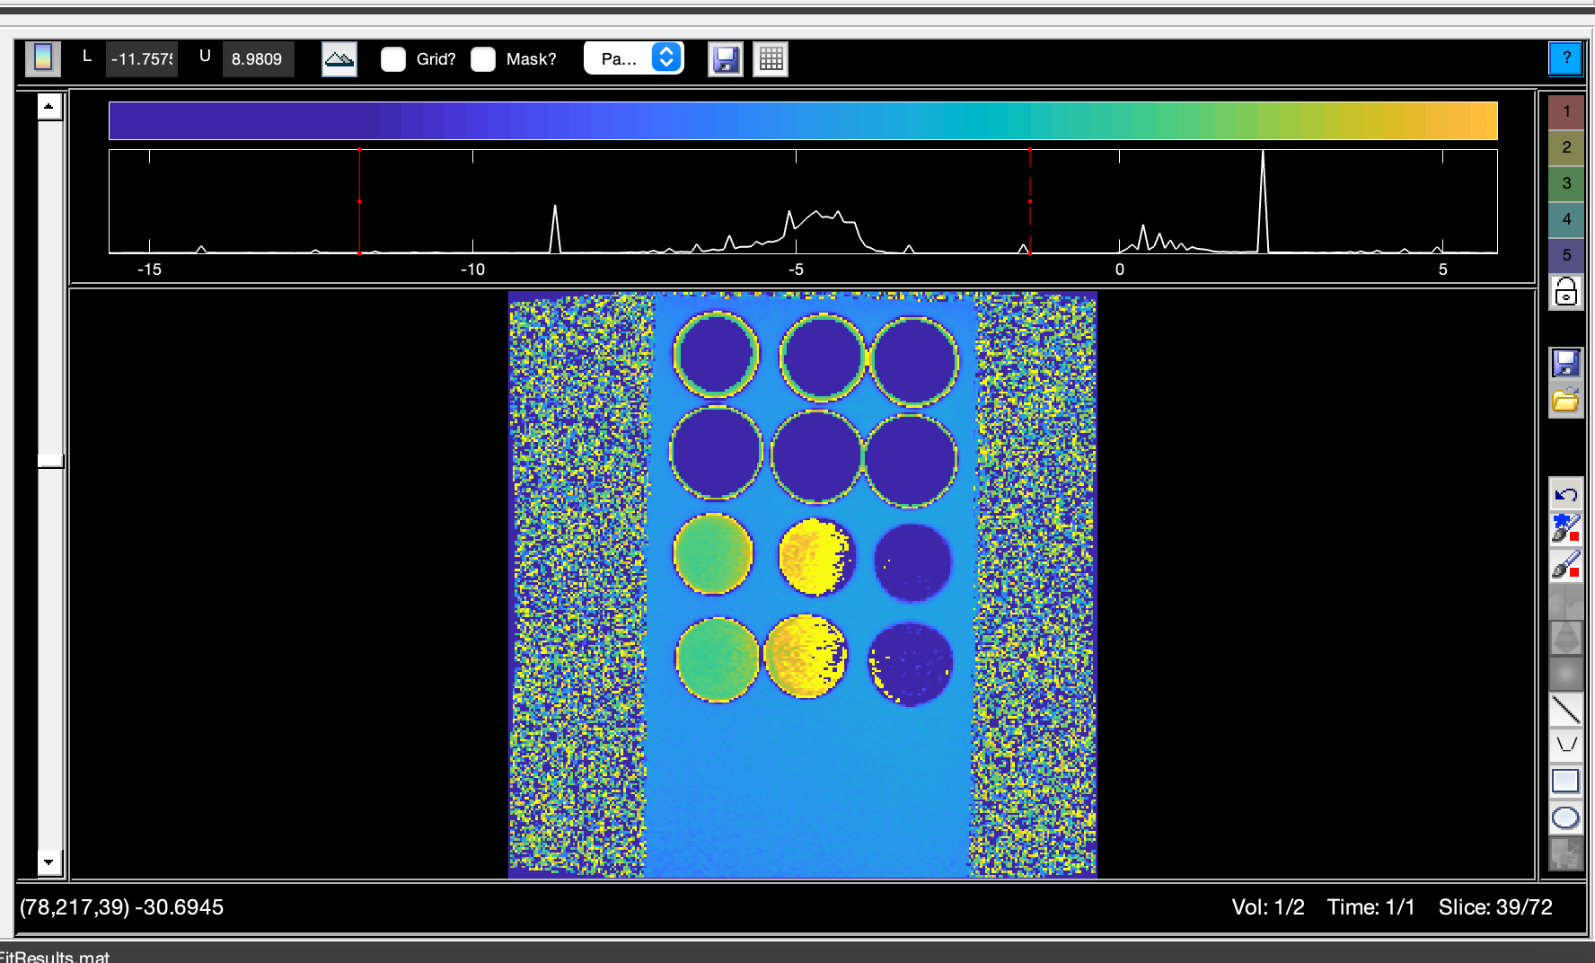Screen dimensions: 1595x963
Task: Select the undo arrow tool
Action: tap(1566, 495)
